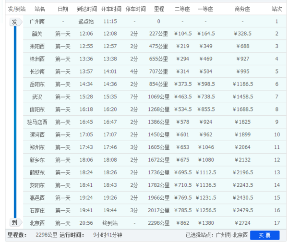Viewport: 288px width, 242px height.
Task: Click station name 耒阳西
Action: (x=37, y=46)
